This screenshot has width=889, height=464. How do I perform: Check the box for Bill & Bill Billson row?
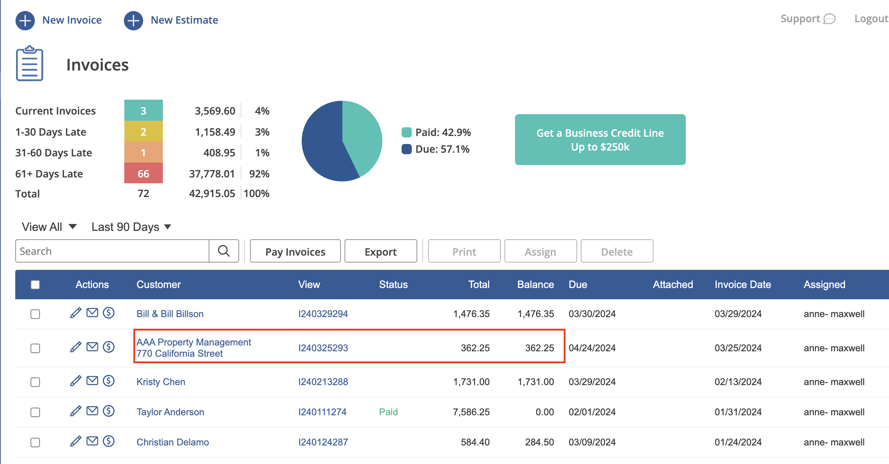point(35,314)
